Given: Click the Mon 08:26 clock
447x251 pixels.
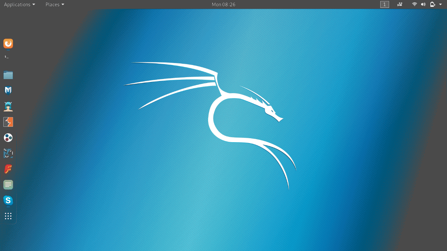Looking at the screenshot, I should tap(223, 4).
